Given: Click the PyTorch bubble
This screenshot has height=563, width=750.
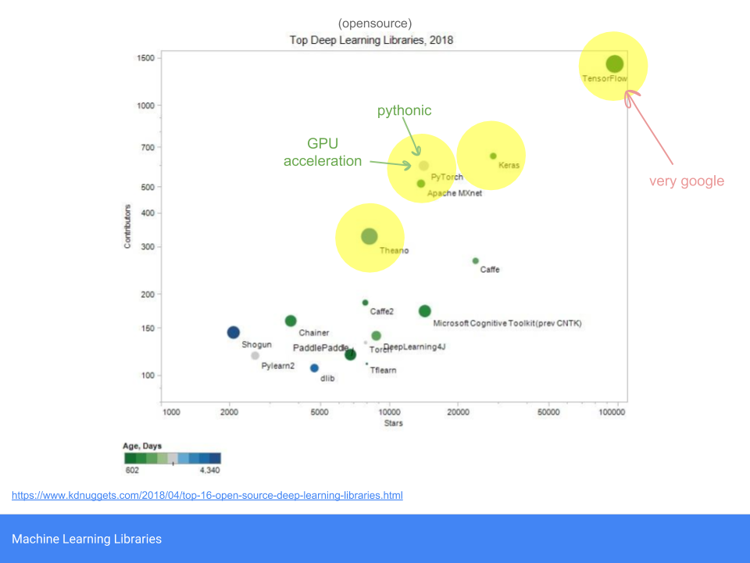Looking at the screenshot, I should 423,165.
